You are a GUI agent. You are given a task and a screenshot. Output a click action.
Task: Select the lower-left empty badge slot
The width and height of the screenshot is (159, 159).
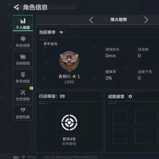click(x=120, y=136)
